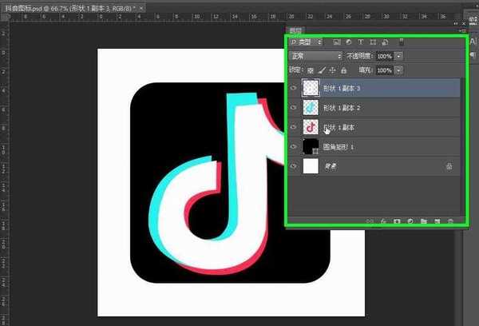Click the pixel layer filter icon
This screenshot has width=479, height=326.
click(x=336, y=42)
